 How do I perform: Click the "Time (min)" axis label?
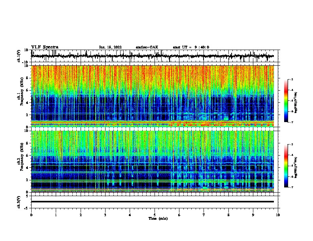tap(158, 219)
